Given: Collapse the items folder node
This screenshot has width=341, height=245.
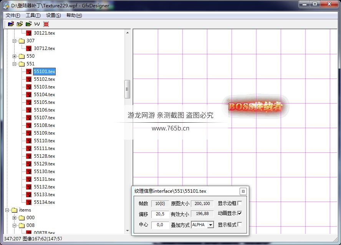Looking at the screenshot, I should pos(7,210).
